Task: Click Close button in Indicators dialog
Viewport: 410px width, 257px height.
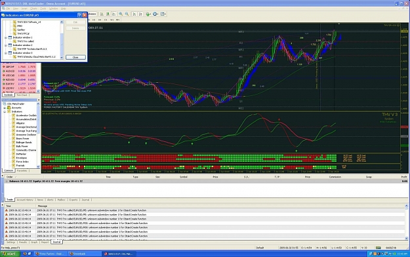Action: (x=75, y=57)
